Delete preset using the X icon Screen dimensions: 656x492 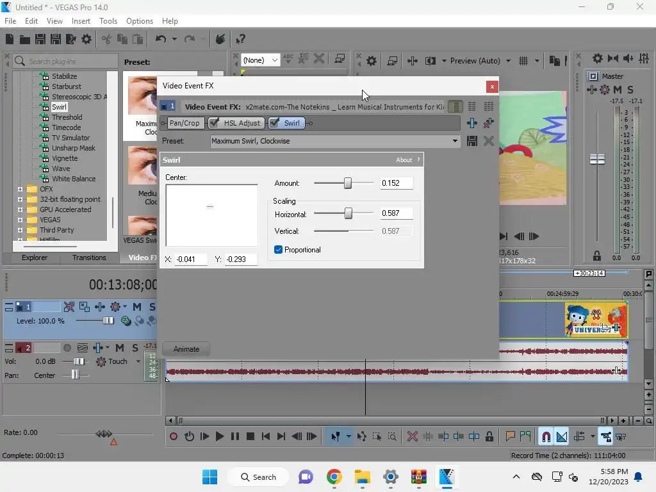[488, 141]
